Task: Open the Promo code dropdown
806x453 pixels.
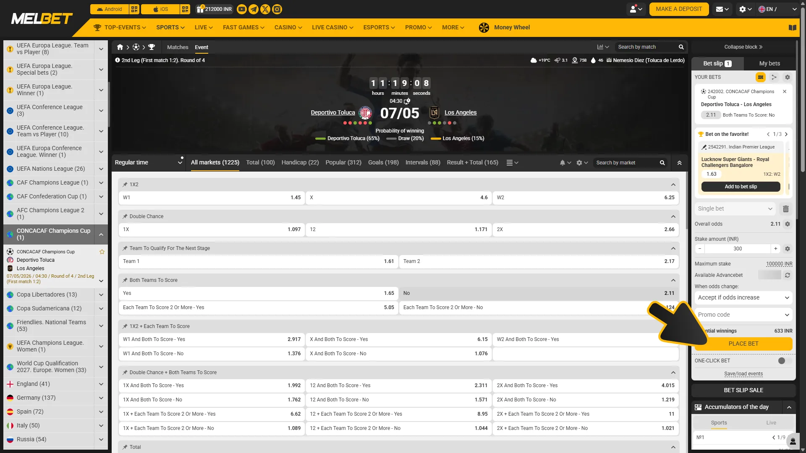Action: [x=743, y=315]
